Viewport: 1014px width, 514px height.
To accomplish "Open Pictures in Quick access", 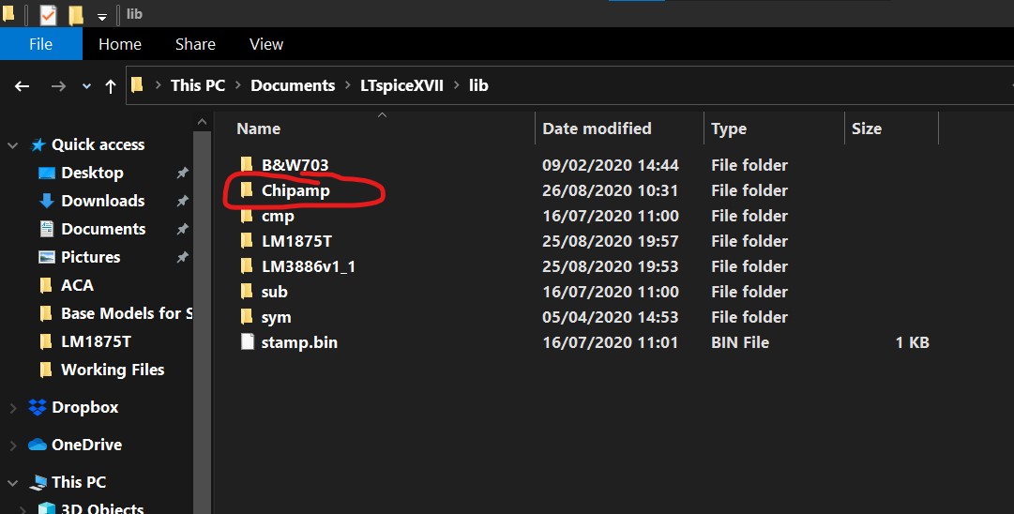I will click(91, 257).
